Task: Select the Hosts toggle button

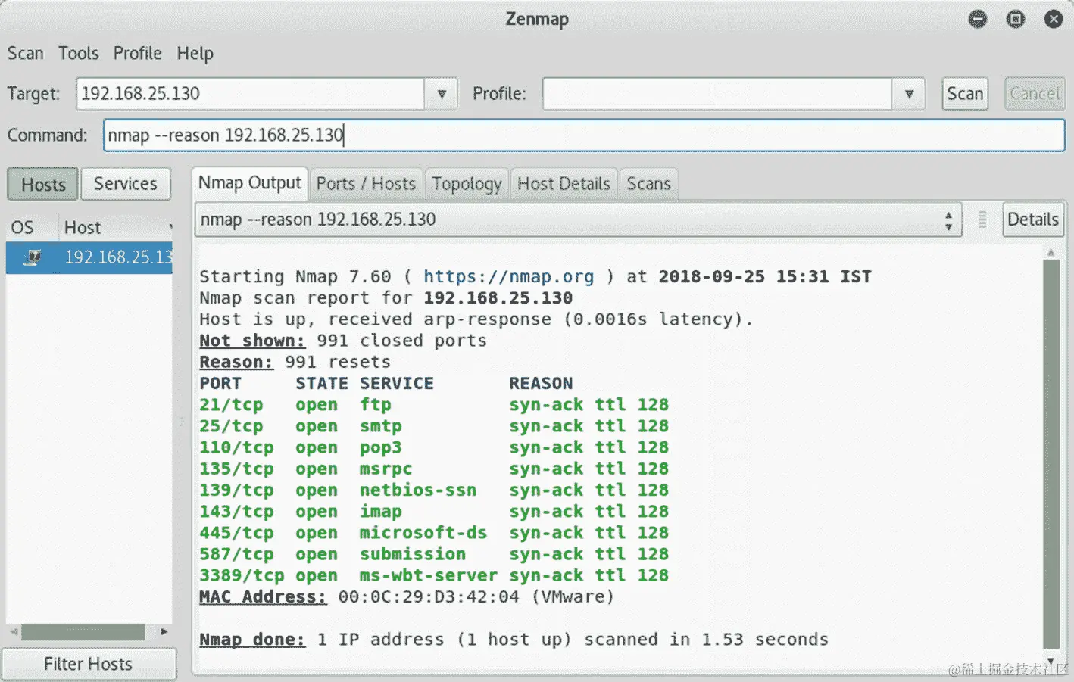Action: click(x=43, y=184)
